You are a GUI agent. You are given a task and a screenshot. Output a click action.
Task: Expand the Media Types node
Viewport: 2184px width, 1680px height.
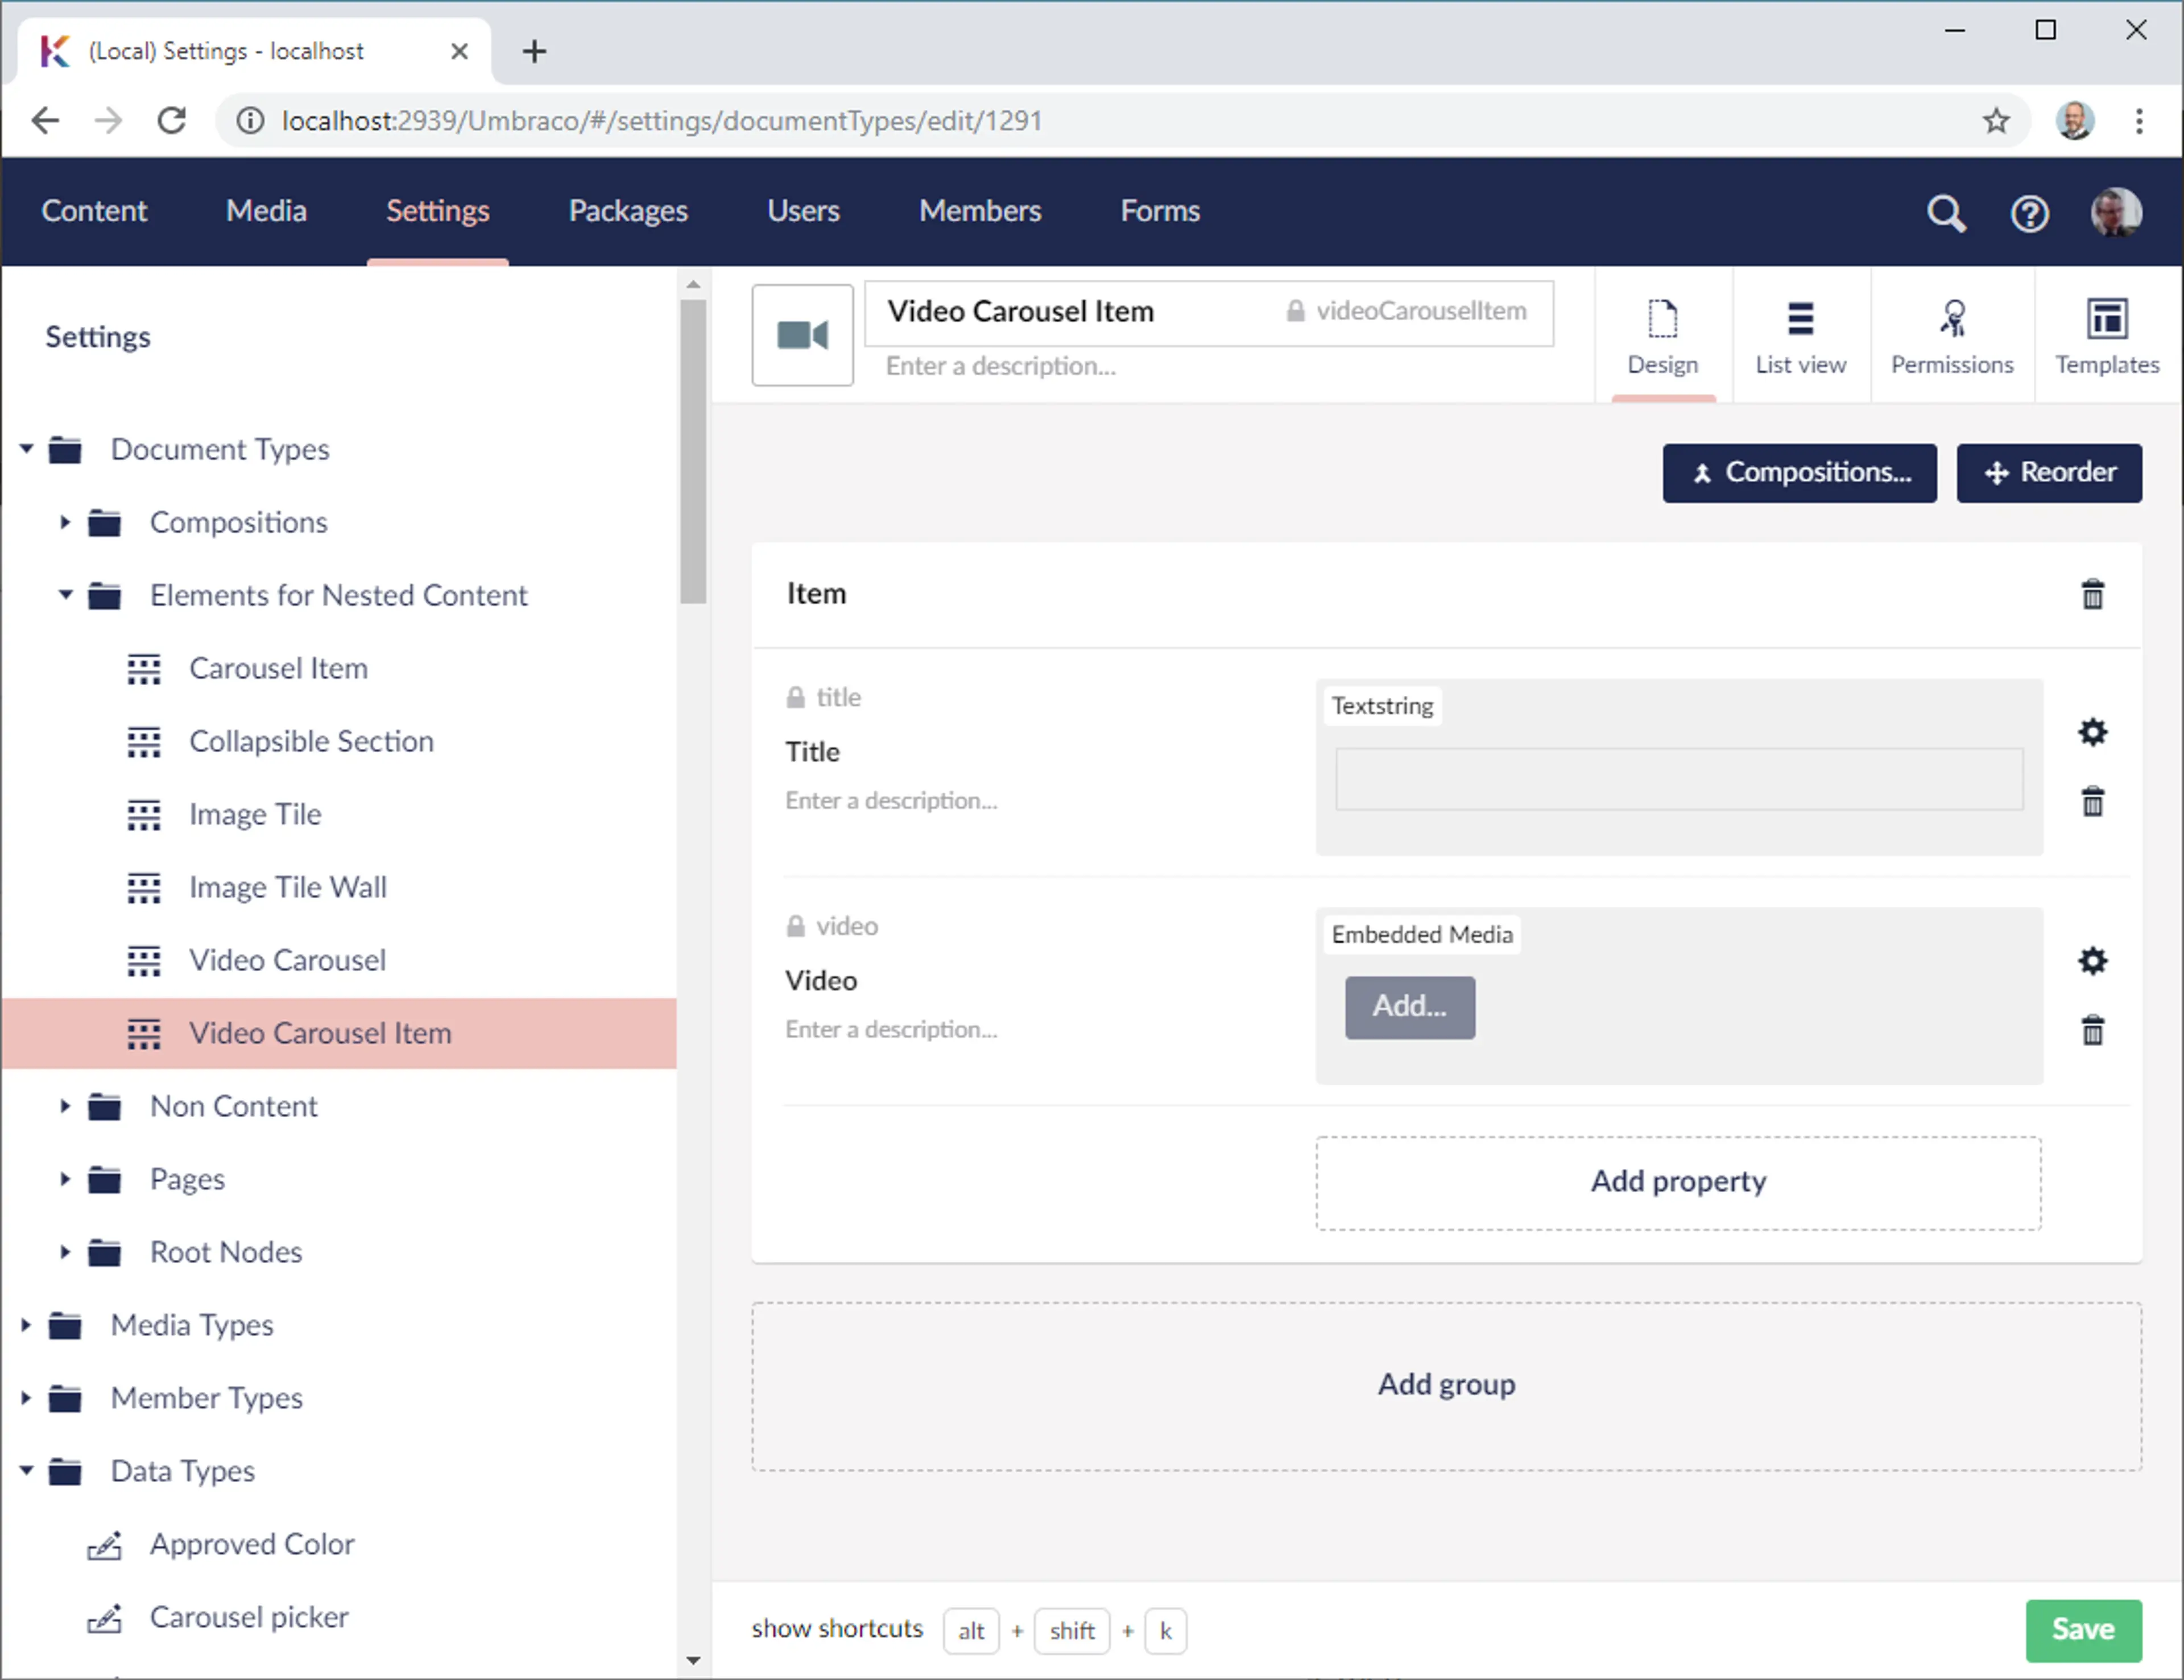(x=26, y=1325)
